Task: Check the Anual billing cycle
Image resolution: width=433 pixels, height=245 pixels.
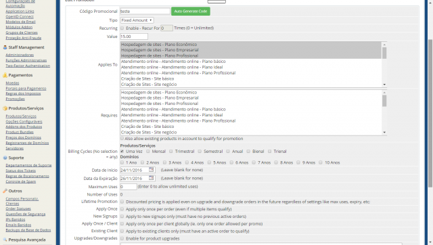Action: click(x=228, y=151)
